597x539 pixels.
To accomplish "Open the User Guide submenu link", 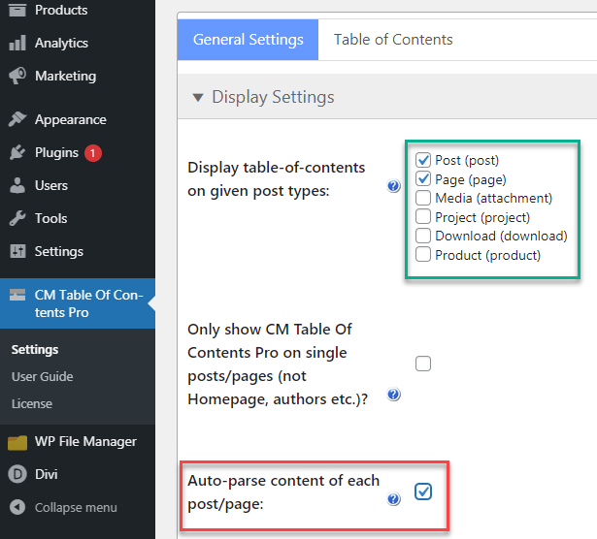I will (x=43, y=377).
